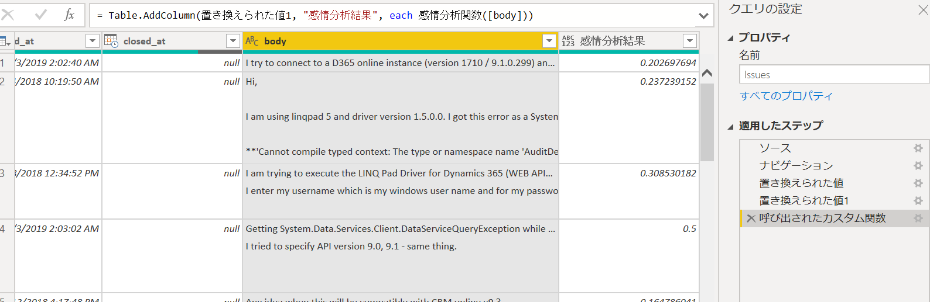Viewport: 930px width, 302px height.
Task: Select the null closed_at cell in row 1
Action: point(172,63)
